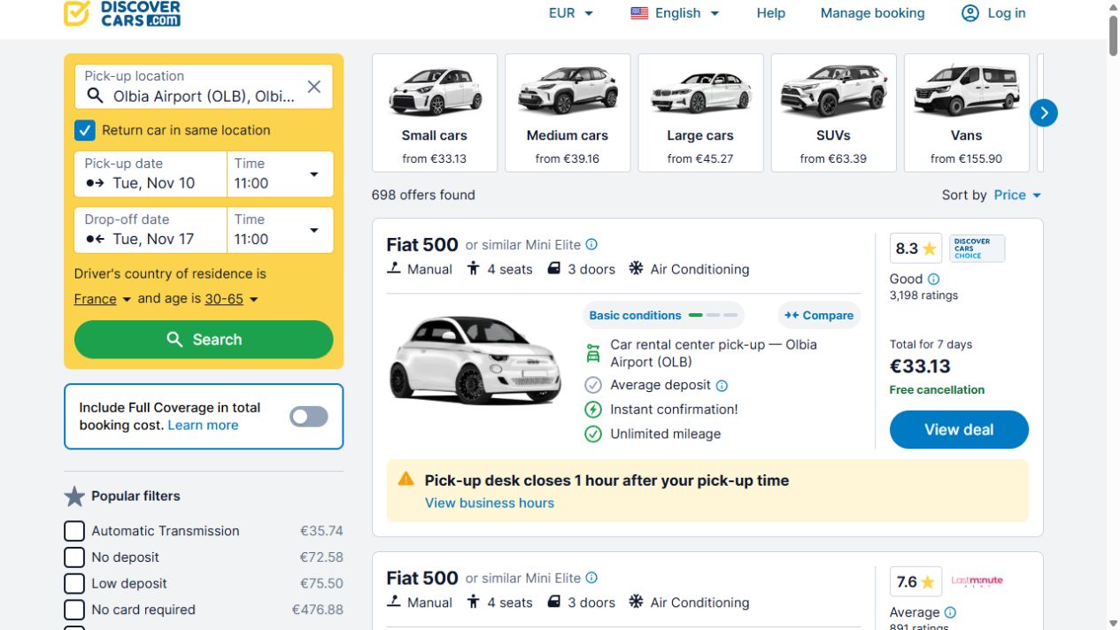Check the Automatic Transmission filter
Image resolution: width=1120 pixels, height=630 pixels.
74,531
